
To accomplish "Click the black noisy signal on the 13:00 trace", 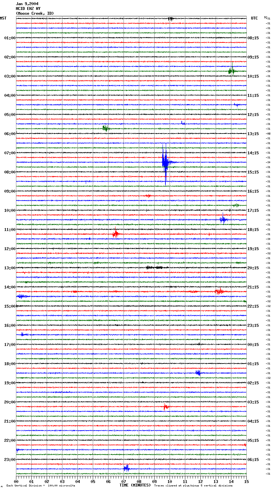I will point(154,267).
